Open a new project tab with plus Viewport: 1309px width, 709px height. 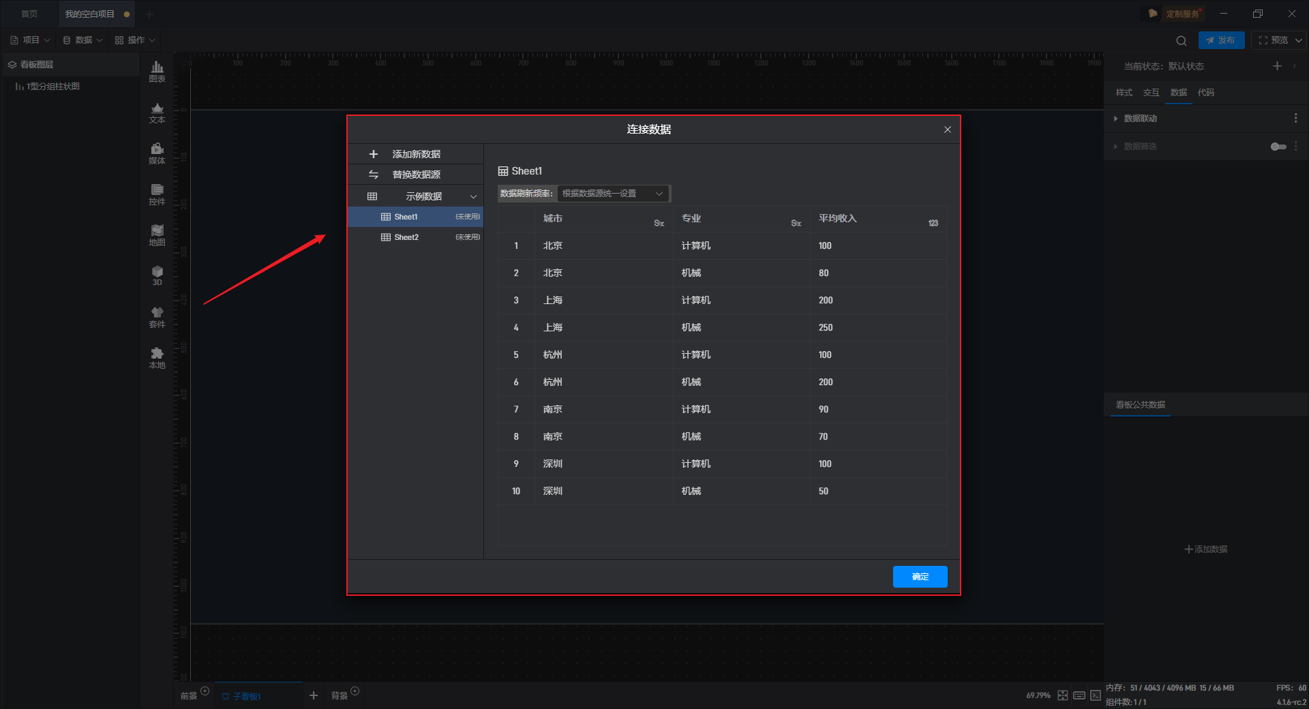point(149,14)
